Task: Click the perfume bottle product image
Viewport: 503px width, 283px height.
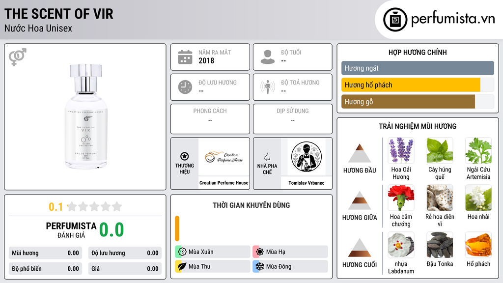Action: coord(85,116)
